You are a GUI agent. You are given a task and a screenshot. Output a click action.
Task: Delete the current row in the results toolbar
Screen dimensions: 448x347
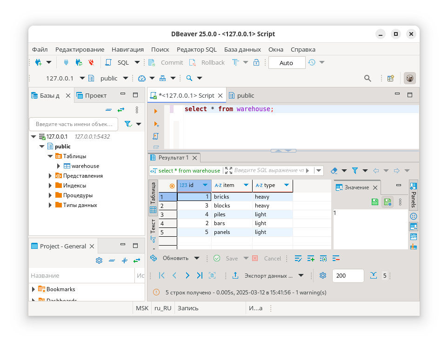pyautogui.click(x=336, y=258)
